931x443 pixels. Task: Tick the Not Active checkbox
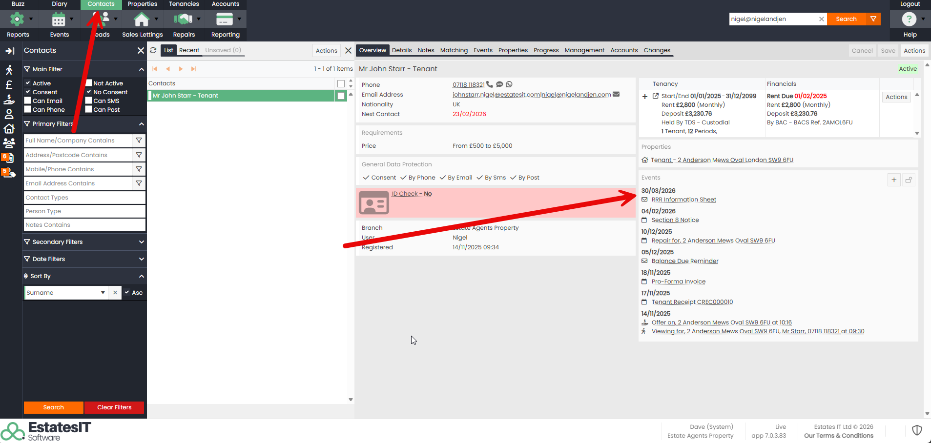click(89, 83)
